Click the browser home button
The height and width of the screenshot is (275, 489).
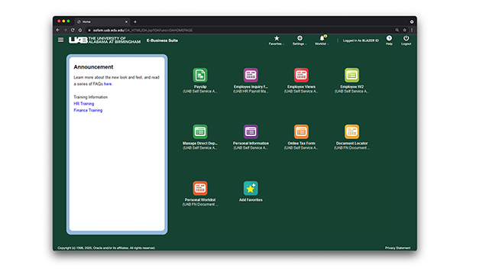(x=80, y=31)
